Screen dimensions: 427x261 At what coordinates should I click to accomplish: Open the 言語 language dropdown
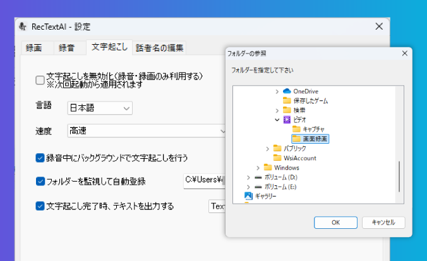coord(100,108)
